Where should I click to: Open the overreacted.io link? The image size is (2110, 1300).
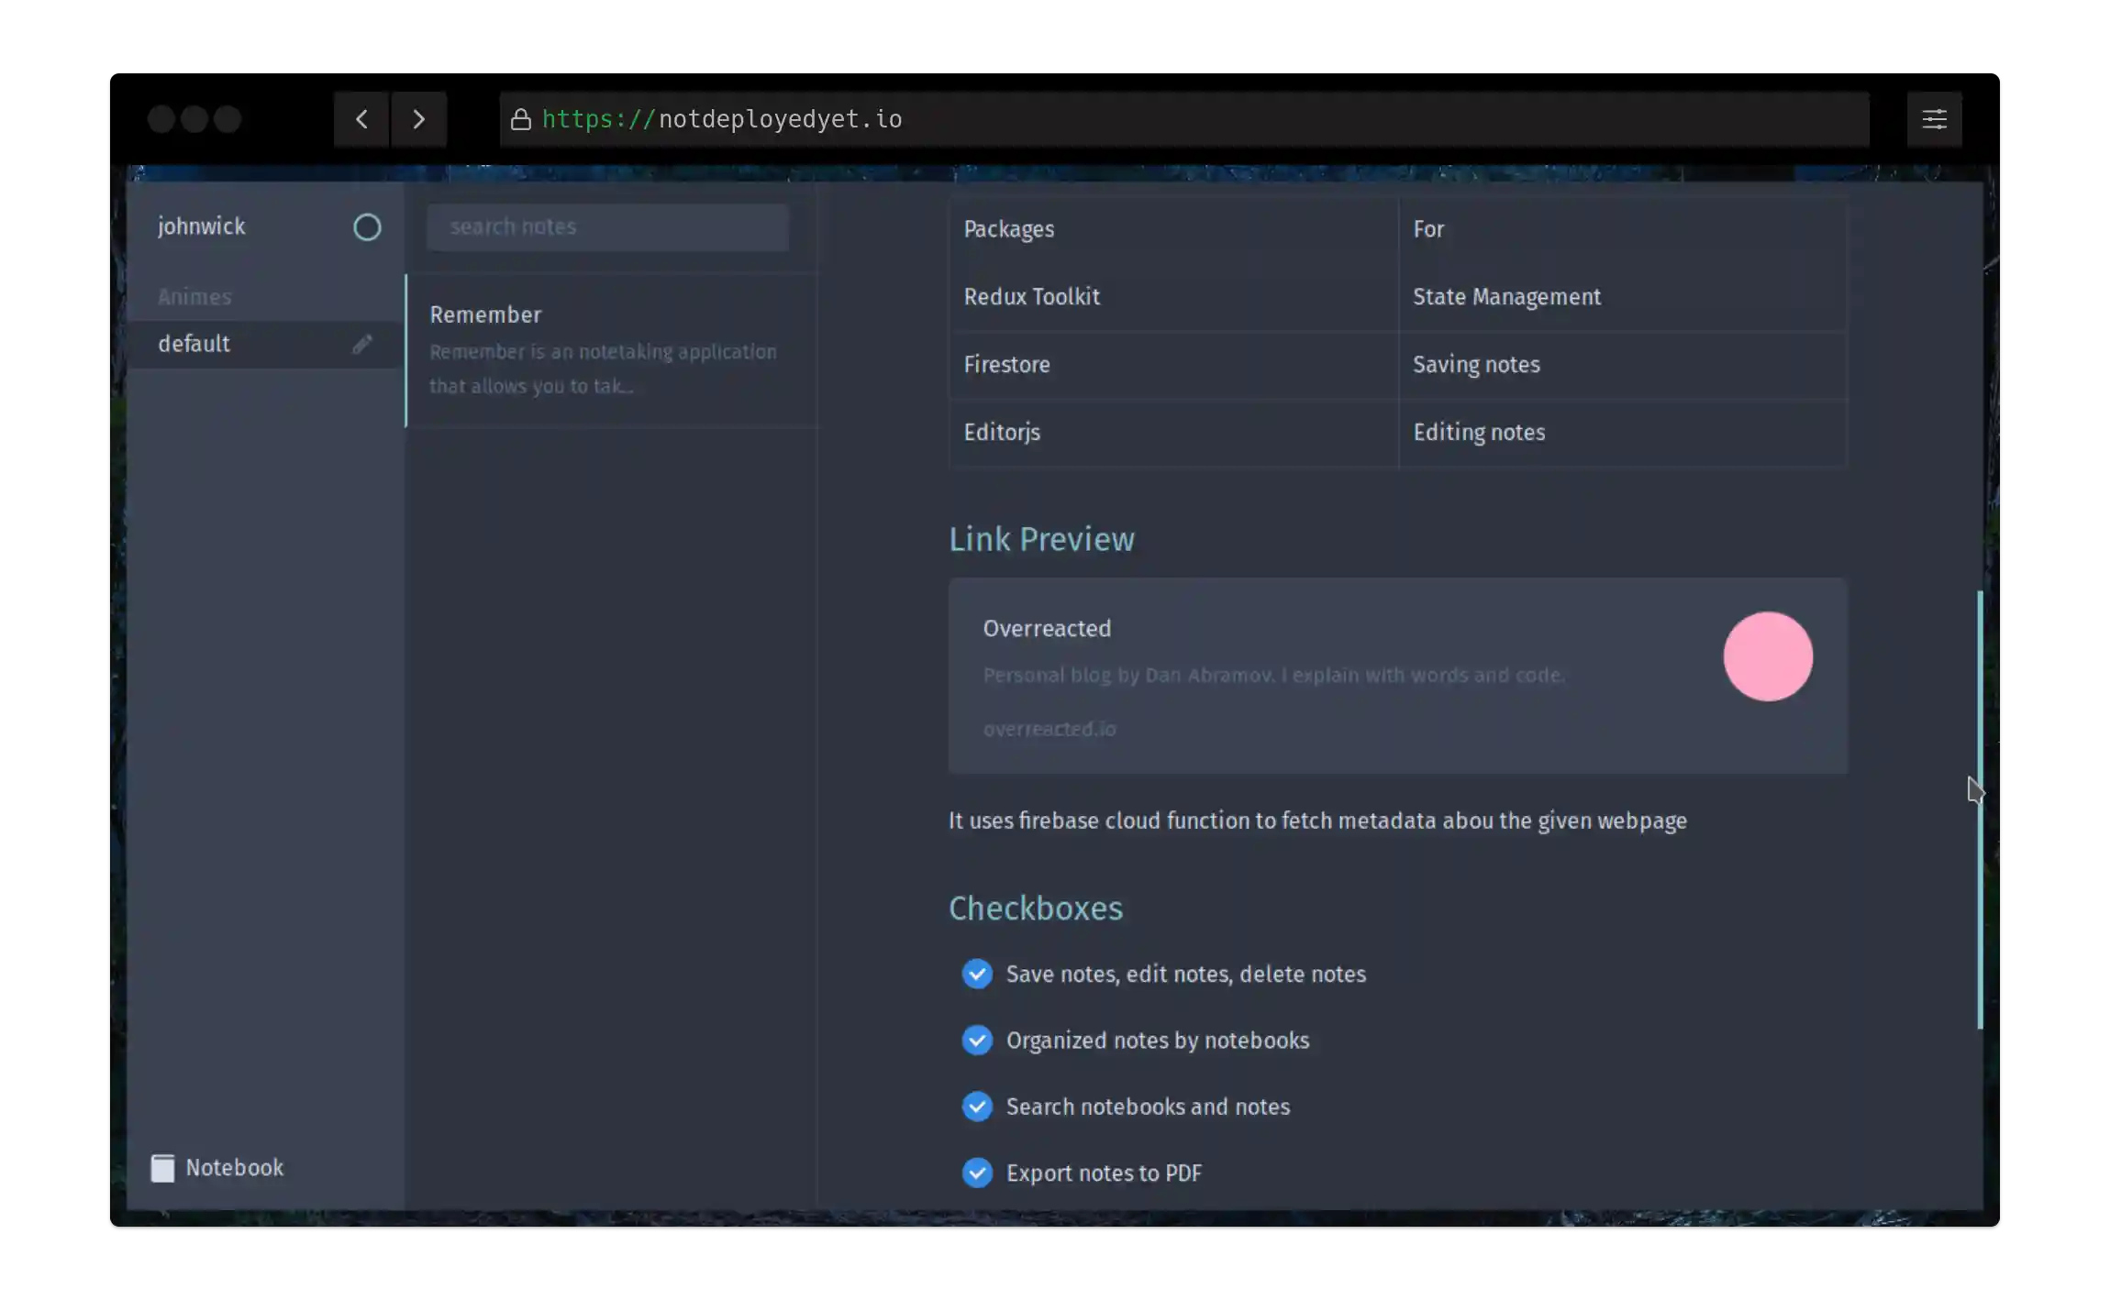click(1049, 728)
